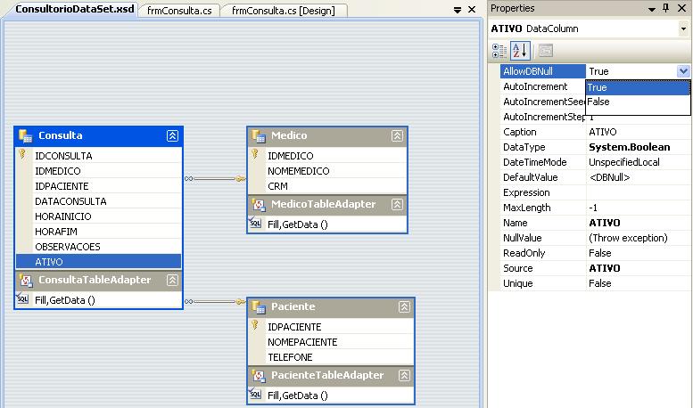Collapse the Consulta table columns
Viewport: 693px width, 408px height.
pos(172,135)
